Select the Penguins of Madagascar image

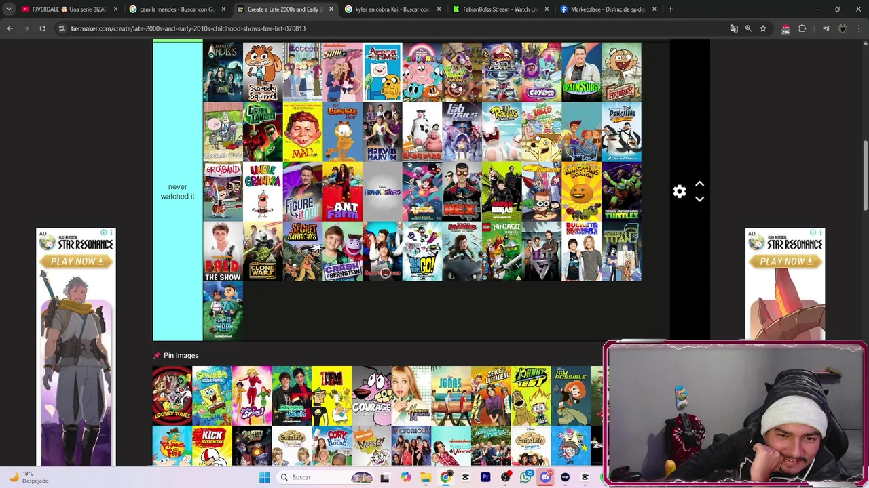tap(621, 132)
